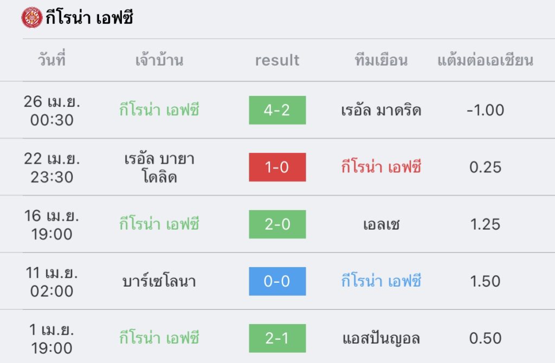Screen dimensions: 555x363
Task: Click the green 2-1 result badge
Action: (x=277, y=338)
